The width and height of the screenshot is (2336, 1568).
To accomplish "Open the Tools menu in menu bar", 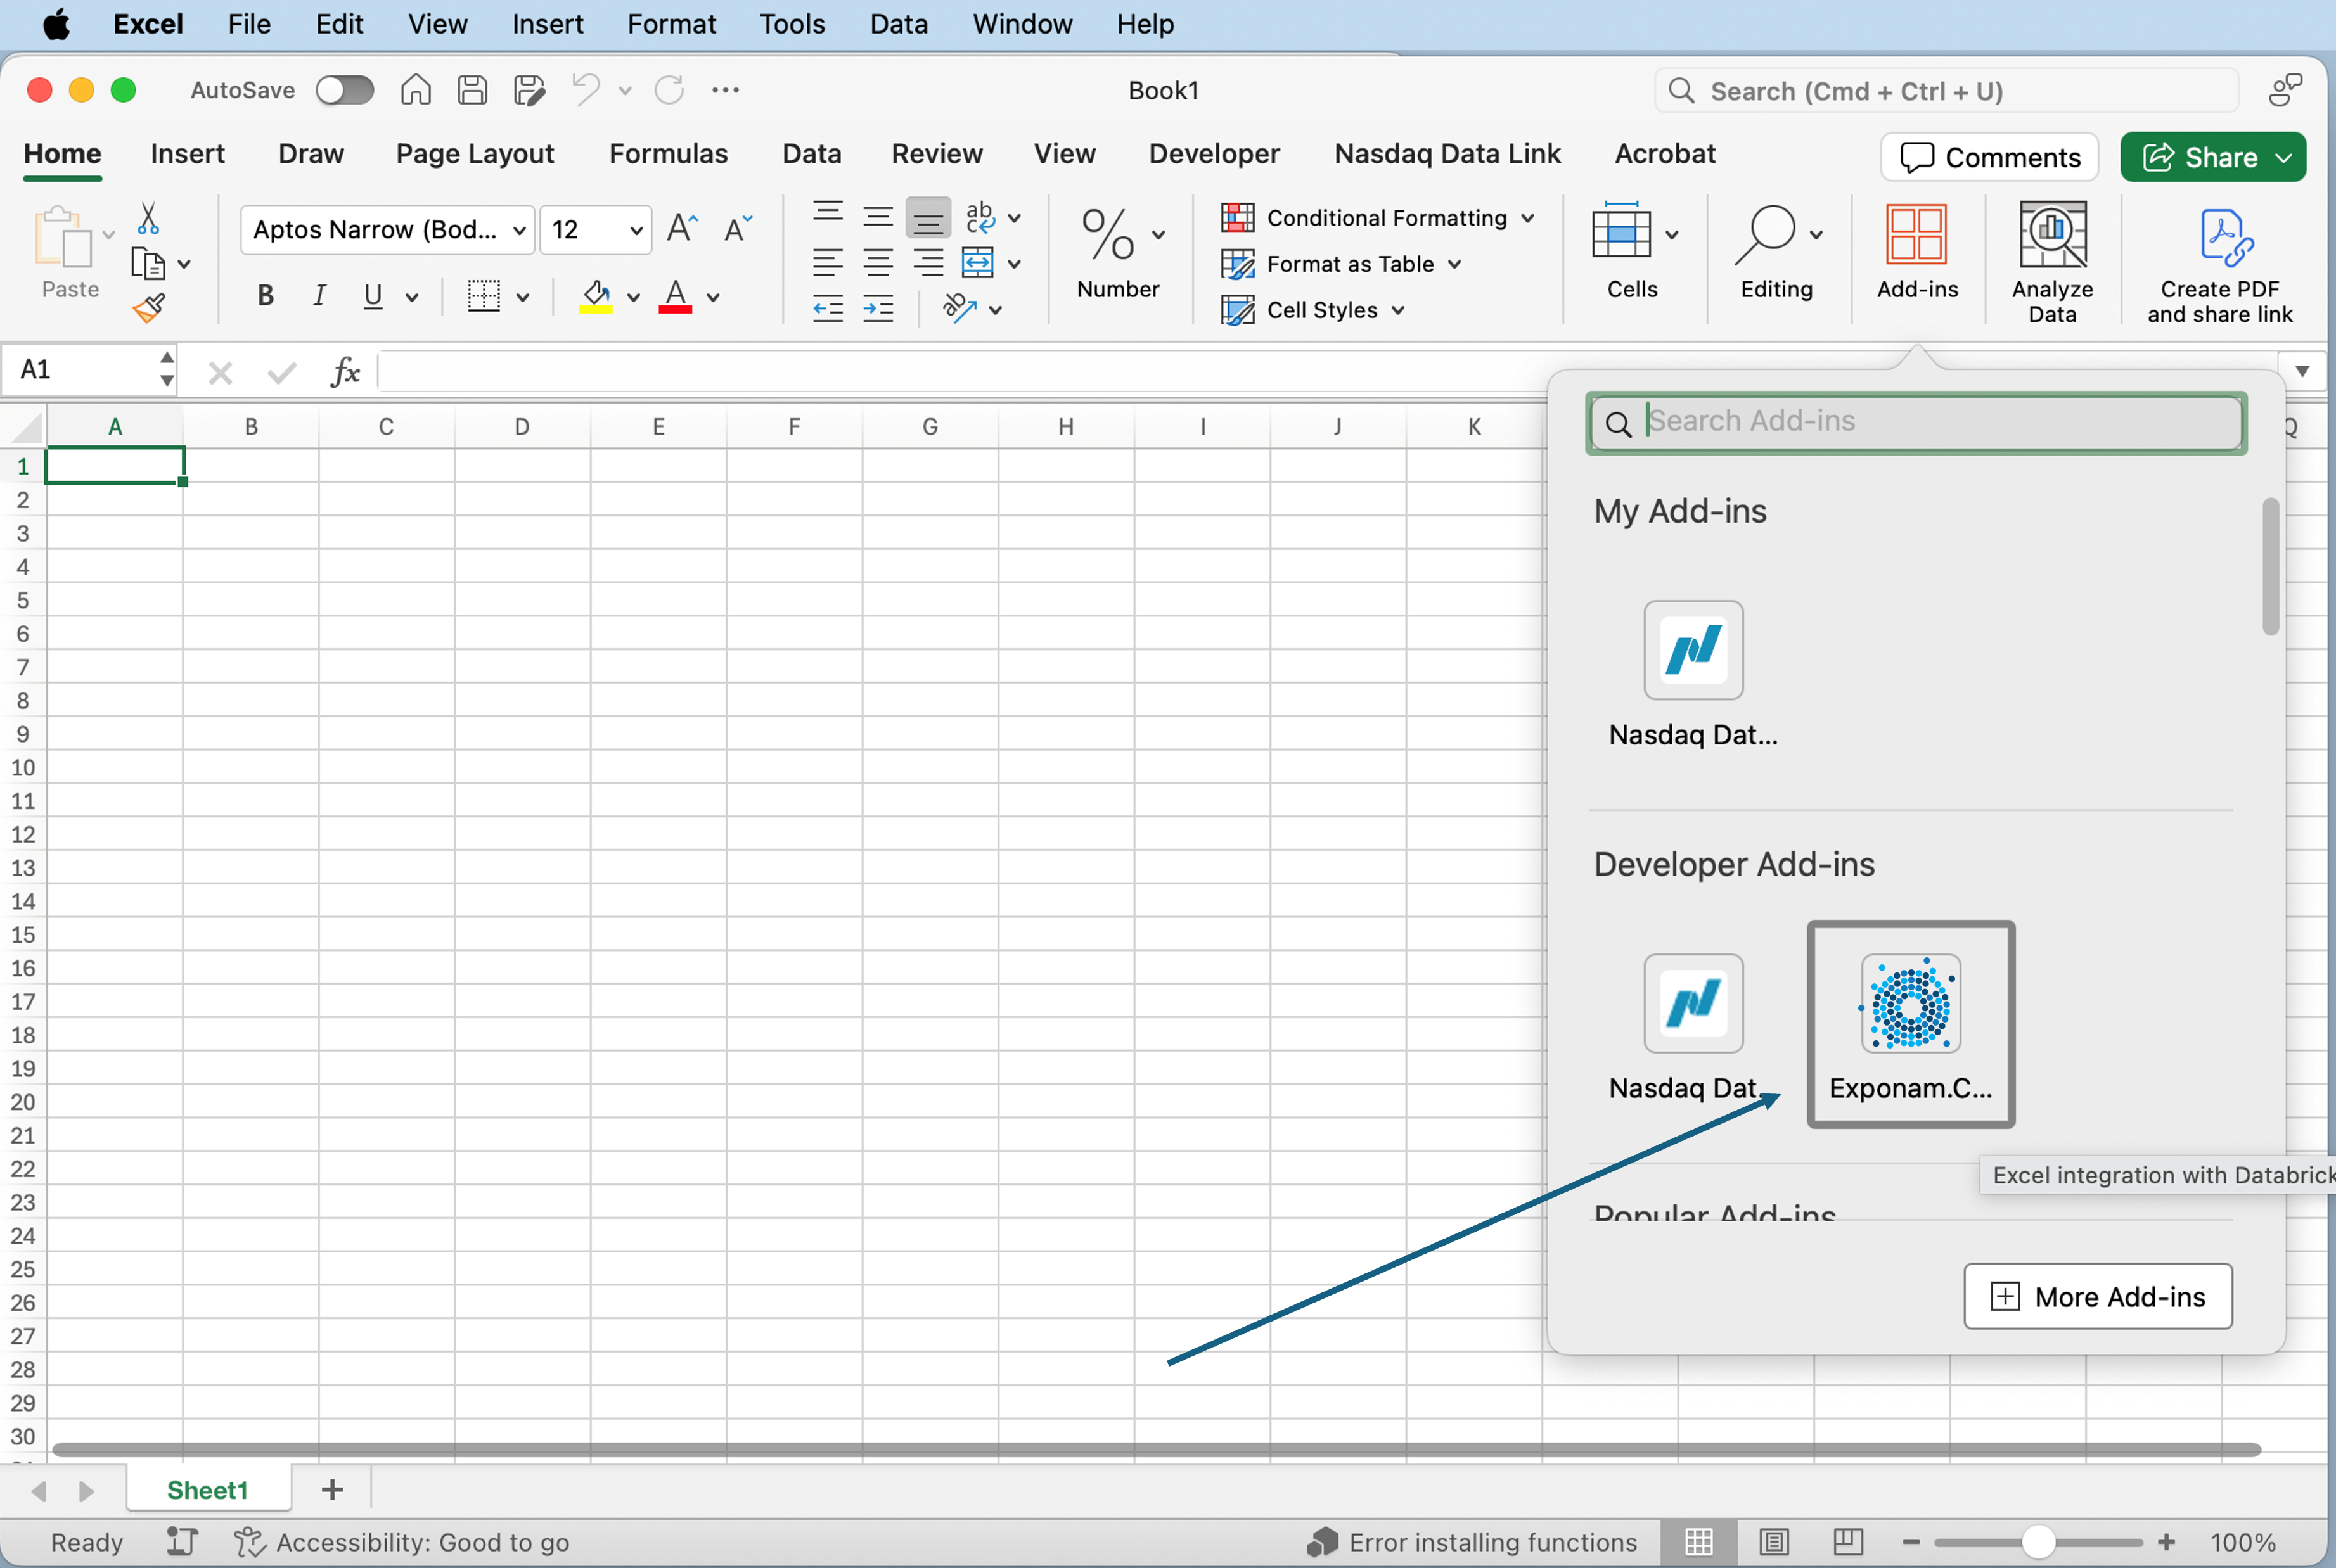I will click(x=792, y=24).
